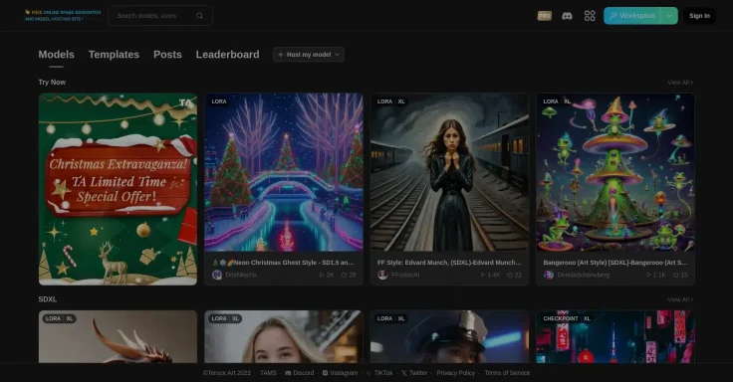Open the neon Christmas bridge thumbnail
Viewport: 733px width, 382px height.
point(284,172)
